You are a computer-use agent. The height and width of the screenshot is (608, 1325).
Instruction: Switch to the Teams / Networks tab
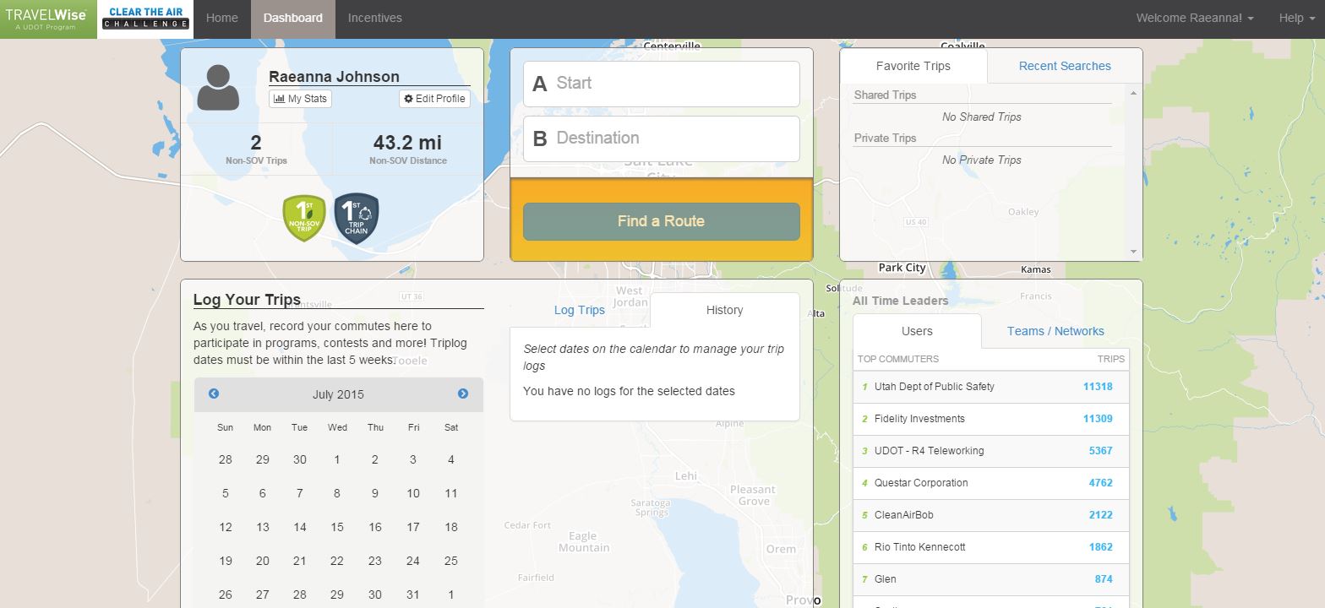point(1055,331)
